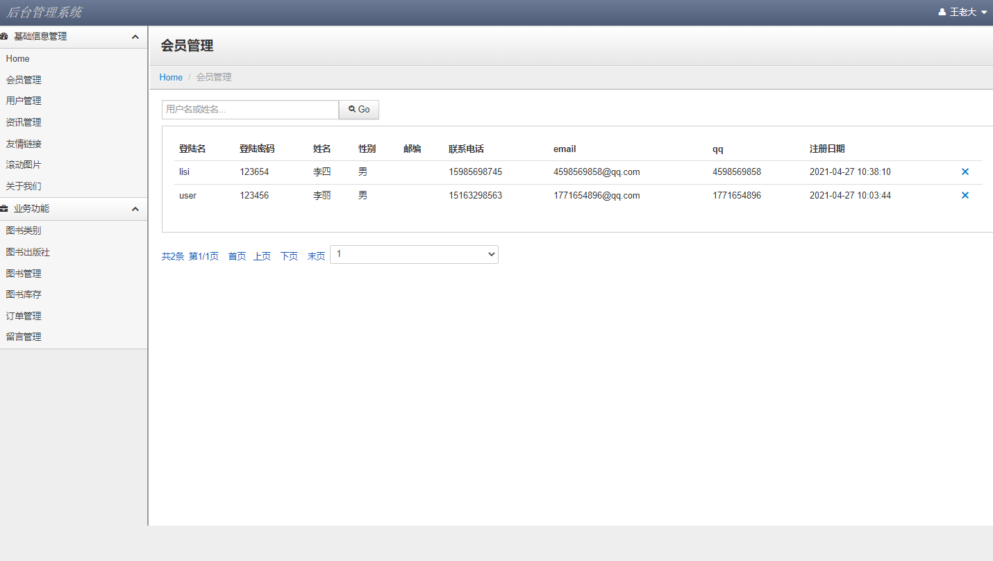
Task: Collapse the 业务功能 section chevron
Action: [135, 208]
